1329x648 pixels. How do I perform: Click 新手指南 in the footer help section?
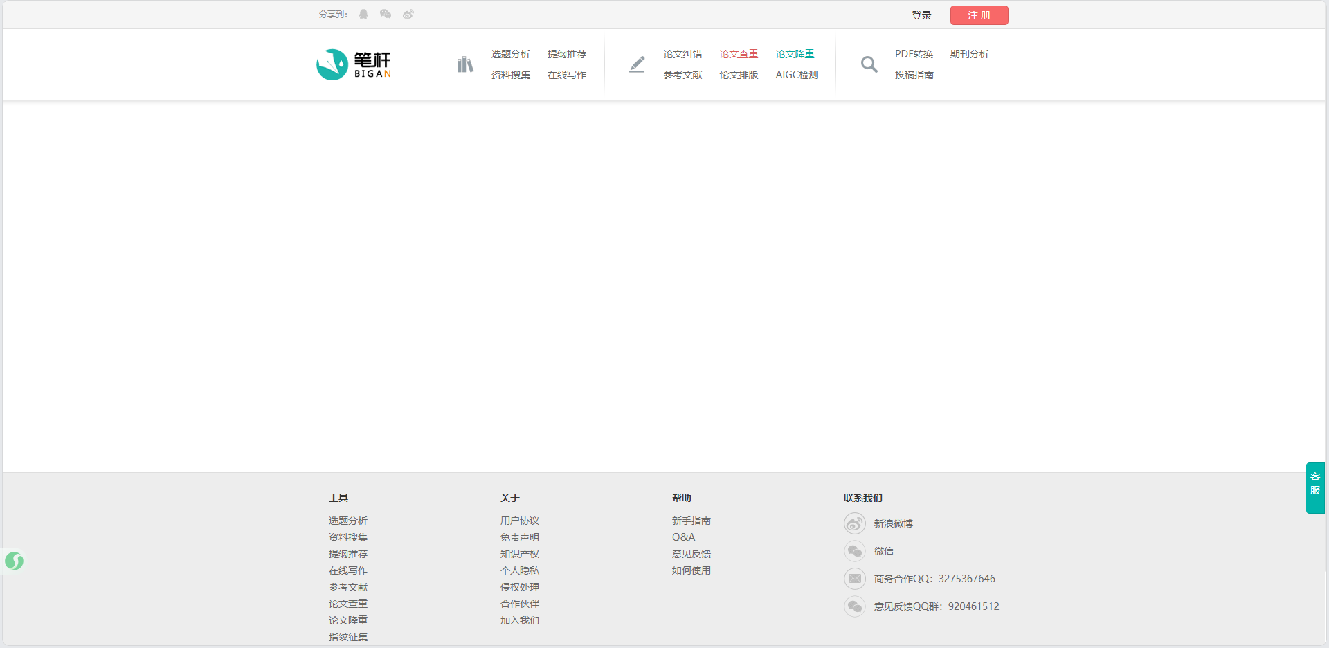pyautogui.click(x=691, y=521)
